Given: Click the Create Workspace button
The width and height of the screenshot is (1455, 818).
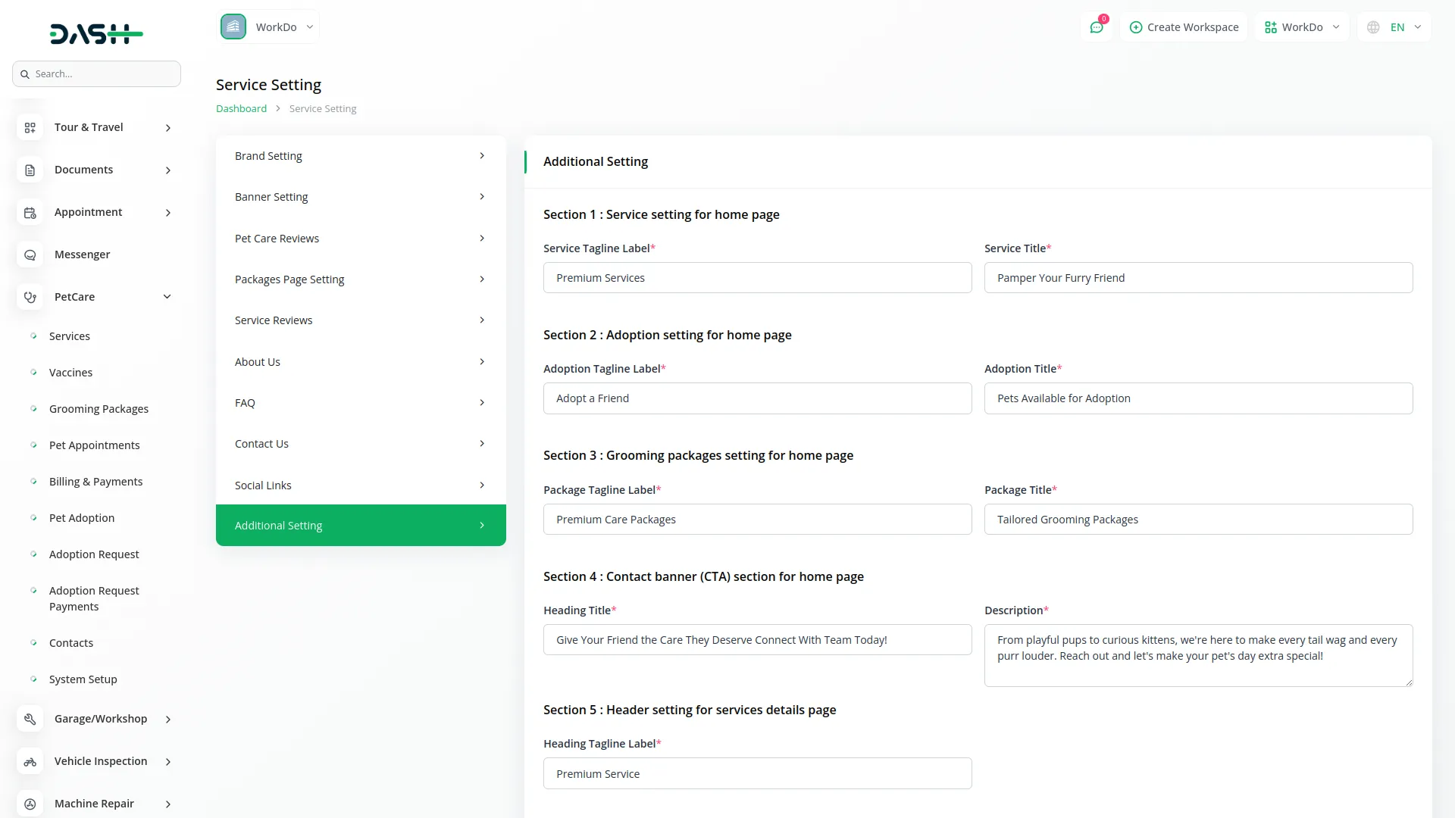Looking at the screenshot, I should point(1184,27).
